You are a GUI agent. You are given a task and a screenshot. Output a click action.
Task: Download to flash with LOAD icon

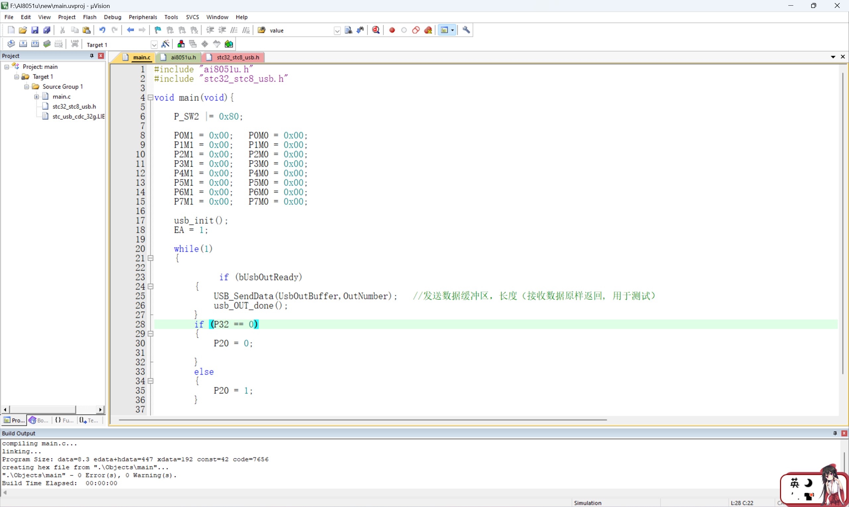[x=75, y=44]
